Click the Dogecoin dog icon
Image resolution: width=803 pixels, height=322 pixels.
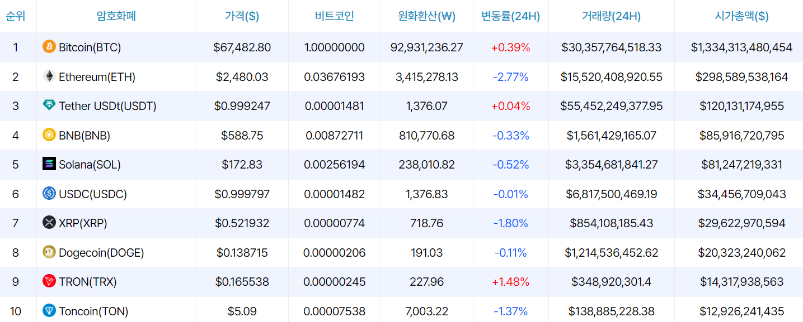click(49, 252)
